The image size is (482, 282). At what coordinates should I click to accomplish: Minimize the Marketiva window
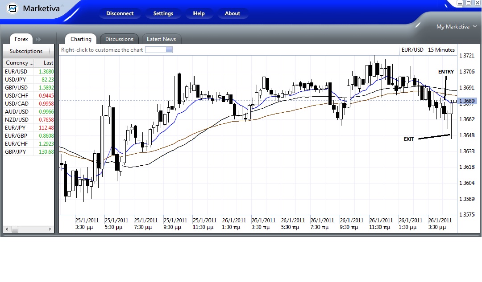coord(460,3)
